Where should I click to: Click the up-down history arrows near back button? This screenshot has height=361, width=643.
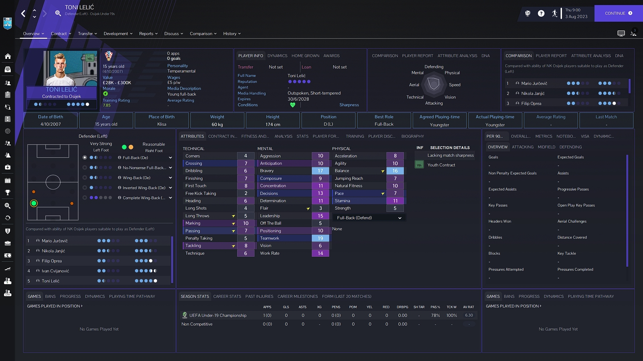coord(34,13)
